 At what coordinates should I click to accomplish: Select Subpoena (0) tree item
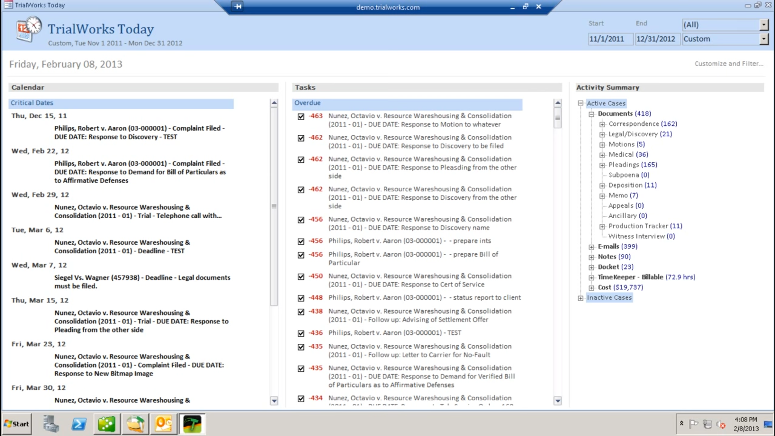(x=629, y=175)
